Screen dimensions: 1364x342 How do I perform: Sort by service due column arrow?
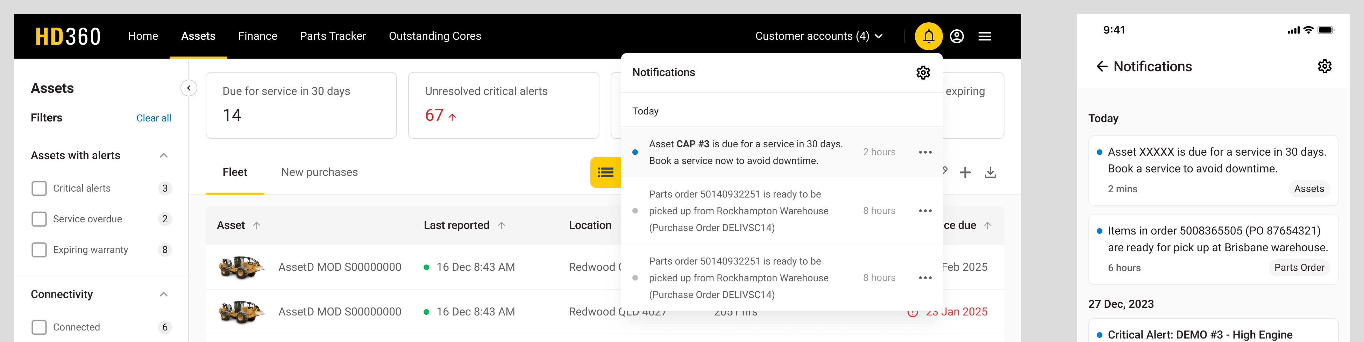coord(988,226)
